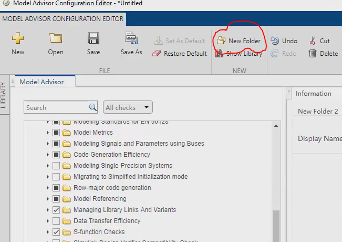The width and height of the screenshot is (342, 242).
Task: Expand the Model Metrics folder
Action: point(48,133)
